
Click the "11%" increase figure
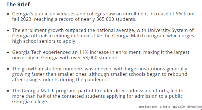pyautogui.click(x=84, y=52)
